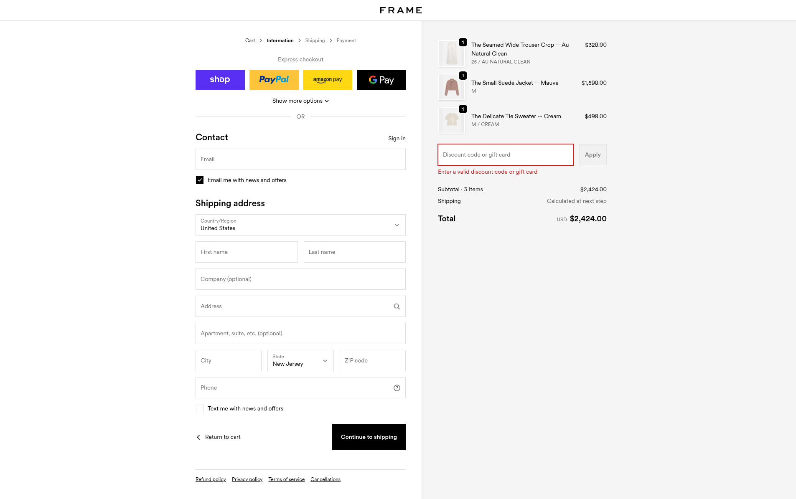The image size is (796, 499).
Task: Go to Cart in the breadcrumb
Action: [x=250, y=41]
